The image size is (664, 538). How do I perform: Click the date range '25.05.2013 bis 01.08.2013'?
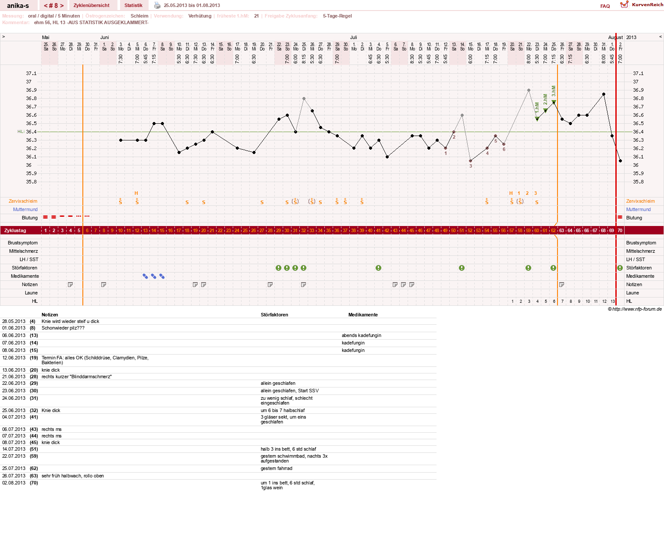click(192, 5)
